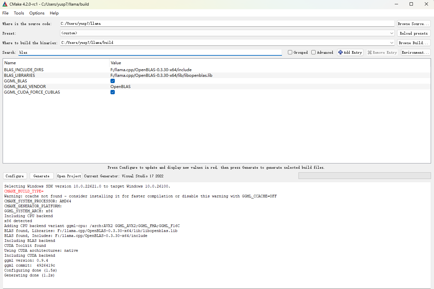Click the Open Project button
Image resolution: width=434 pixels, height=289 pixels.
pos(69,176)
